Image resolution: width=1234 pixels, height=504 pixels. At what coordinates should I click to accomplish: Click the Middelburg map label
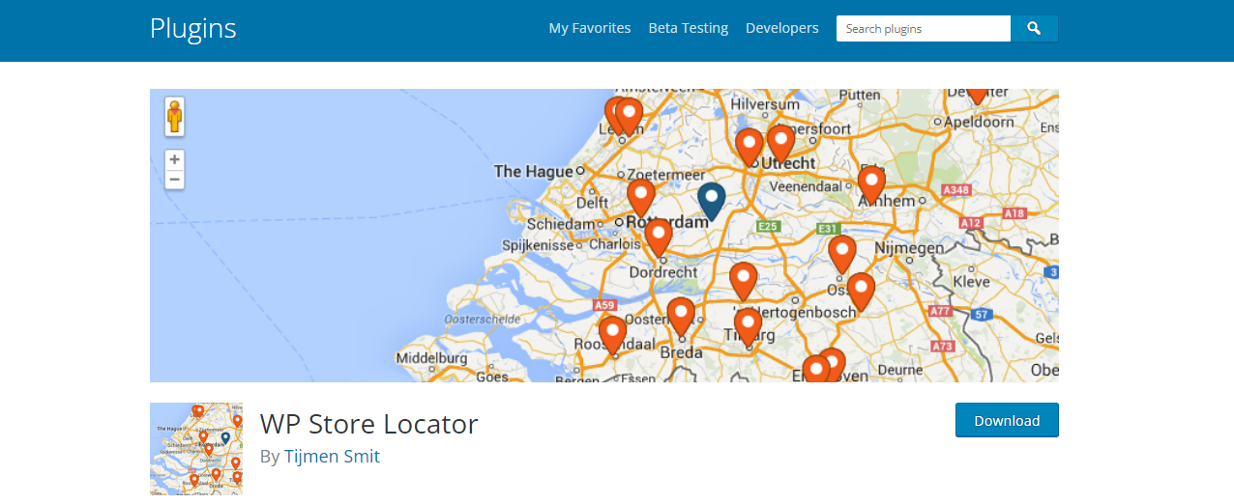[432, 358]
